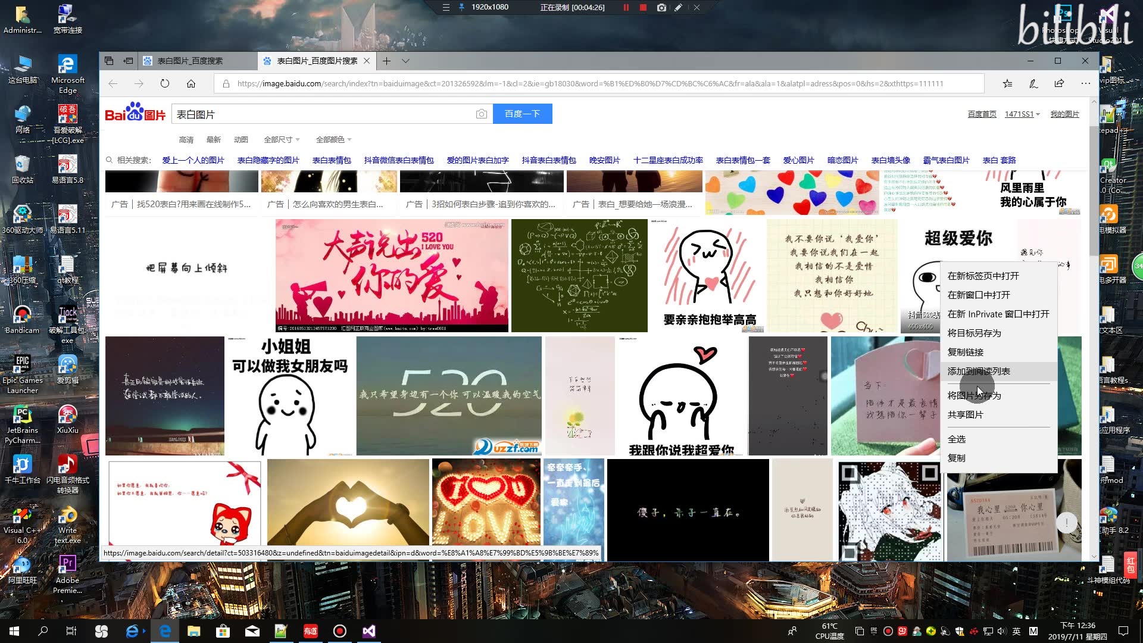Choose 全选 in context menu

(998, 439)
